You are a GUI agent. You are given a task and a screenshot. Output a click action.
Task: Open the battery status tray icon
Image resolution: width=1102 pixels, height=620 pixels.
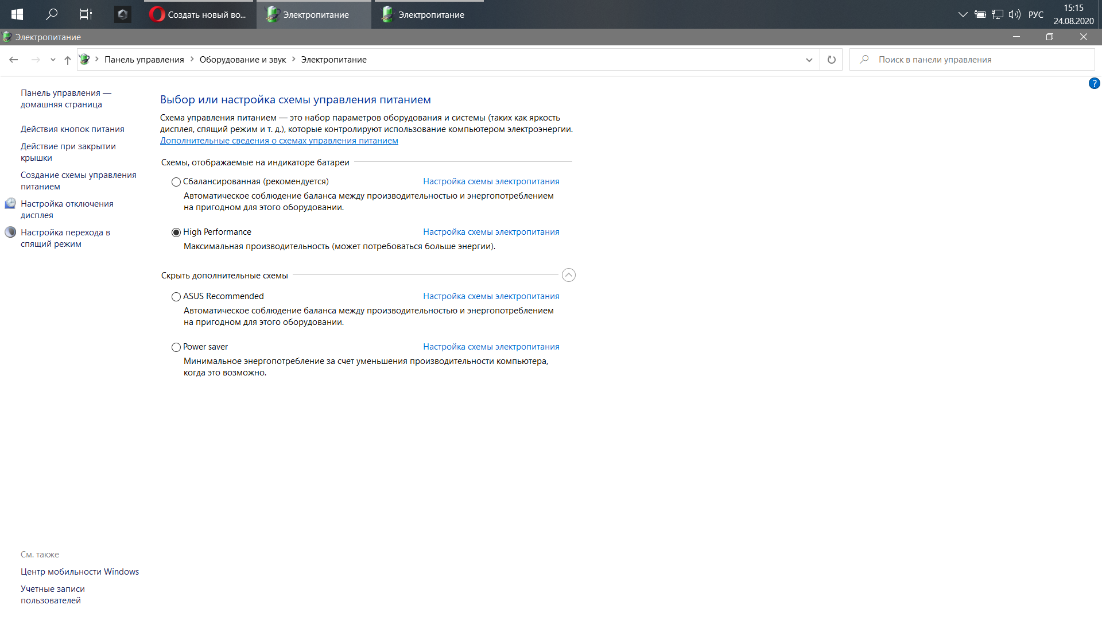(980, 14)
